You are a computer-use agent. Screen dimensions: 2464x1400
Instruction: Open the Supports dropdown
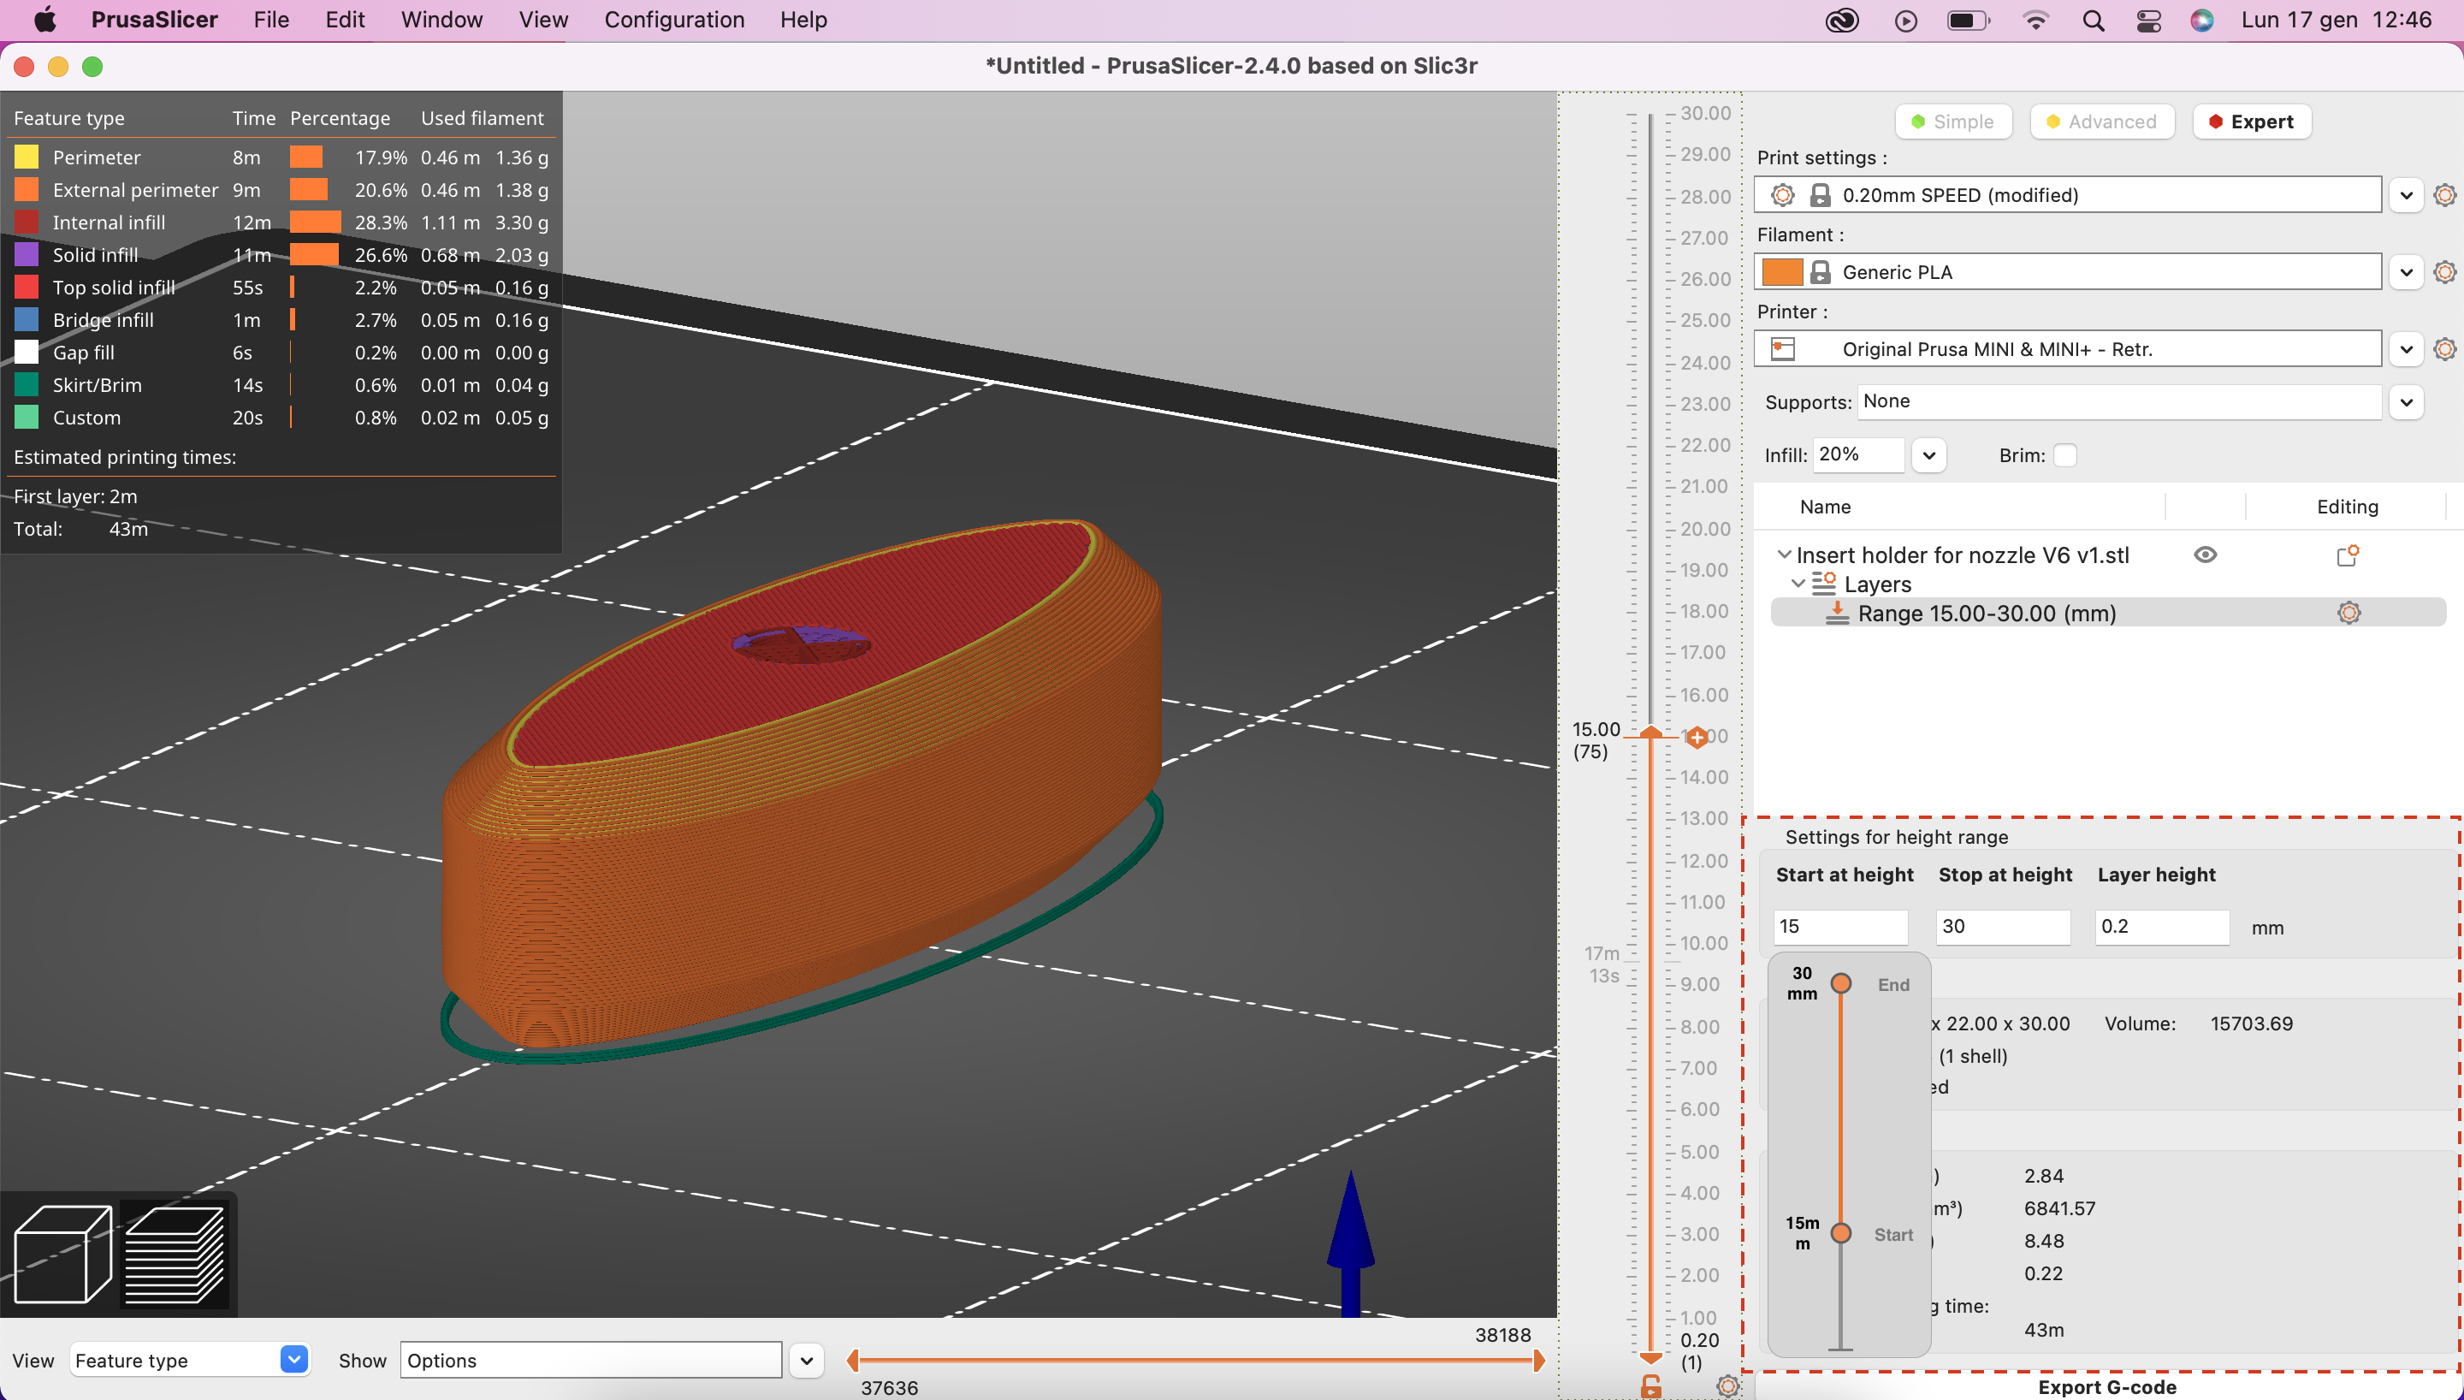[2407, 402]
